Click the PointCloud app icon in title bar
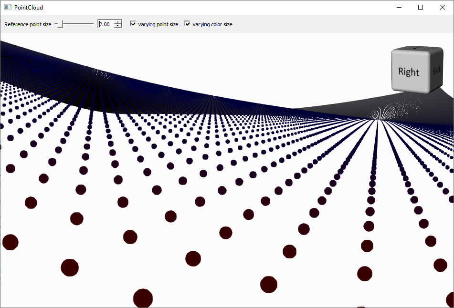 (x=8, y=7)
